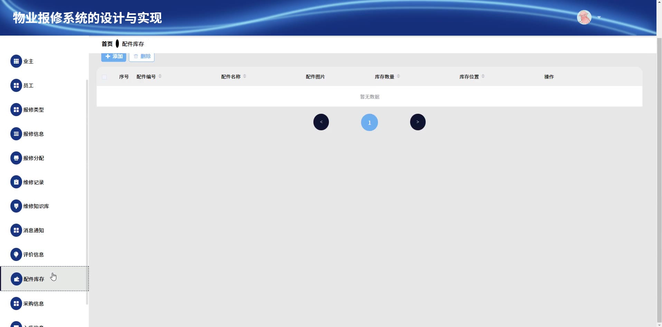Click the clipboard icon for 维修记录
This screenshot has height=327, width=662.
pyautogui.click(x=16, y=182)
